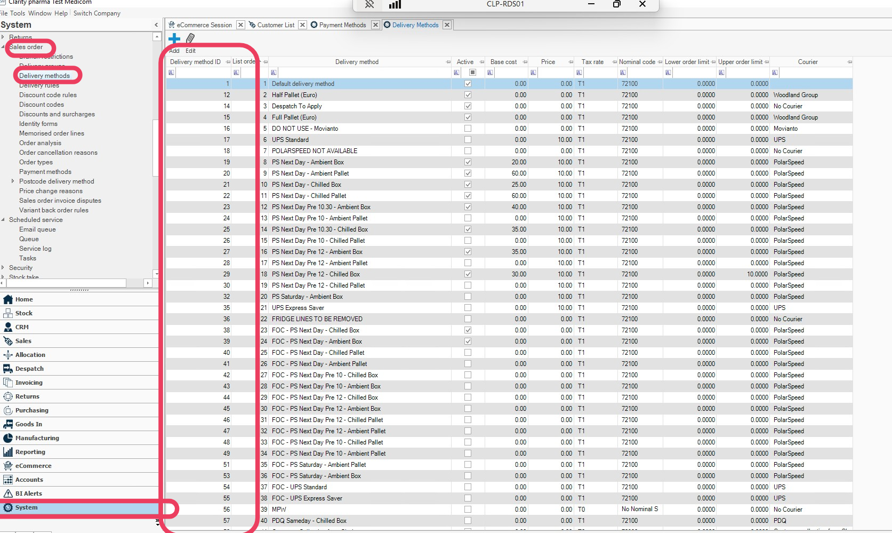Viewport: 892px width, 533px height.
Task: Click scroll-down arrow of tree vertical scrollbar
Action: click(x=156, y=274)
